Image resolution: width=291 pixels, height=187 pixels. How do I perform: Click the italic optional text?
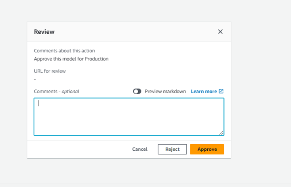[70, 91]
